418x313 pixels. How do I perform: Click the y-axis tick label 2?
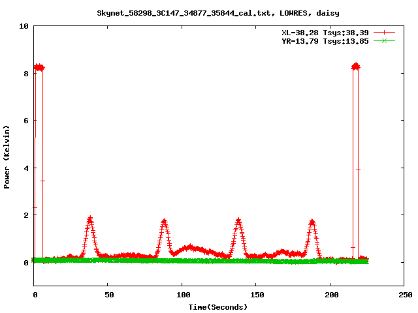pyautogui.click(x=26, y=215)
